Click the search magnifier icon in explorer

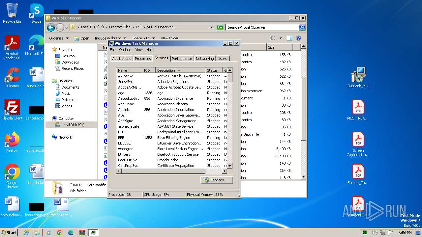(302, 27)
